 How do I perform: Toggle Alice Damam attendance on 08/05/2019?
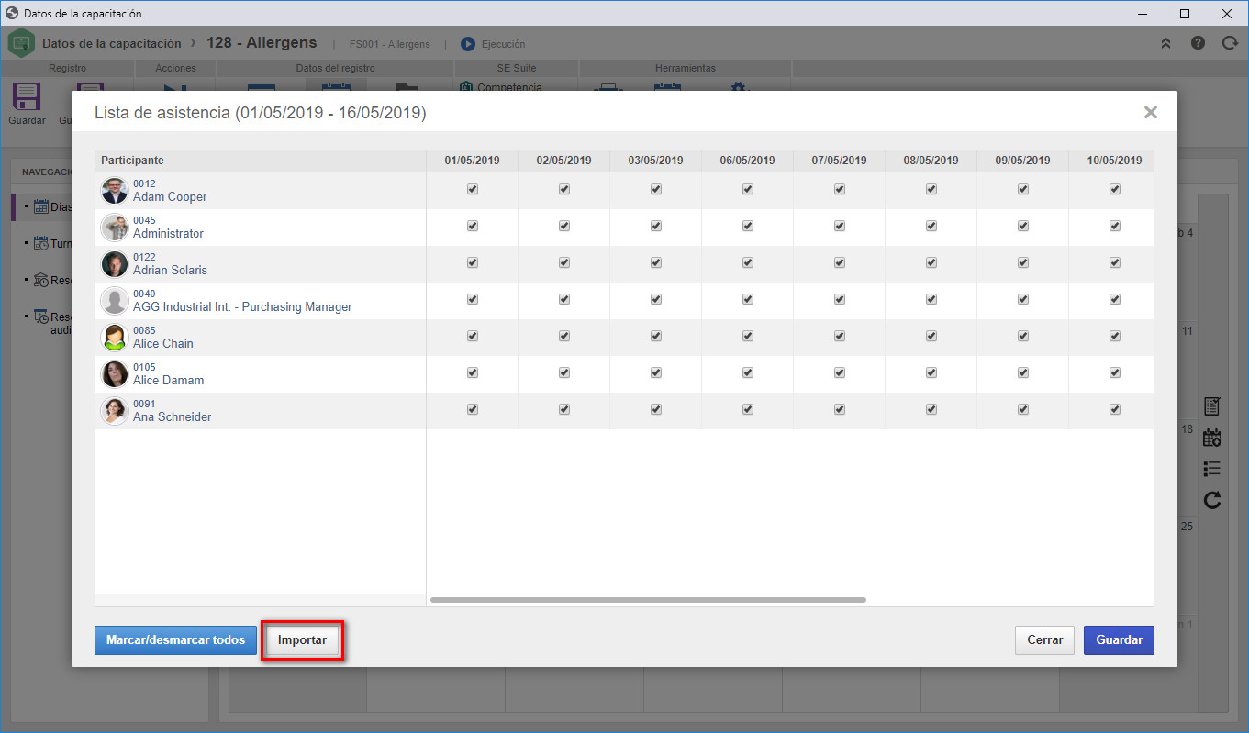click(x=931, y=372)
